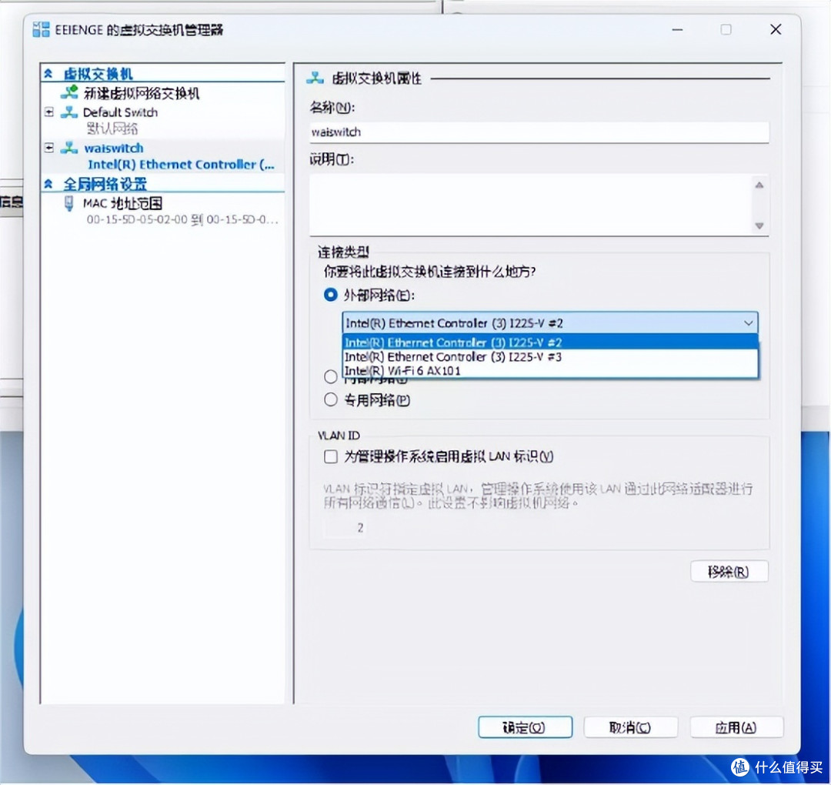Click the 默认网络 subitem text
The image size is (831, 785).
pyautogui.click(x=112, y=129)
